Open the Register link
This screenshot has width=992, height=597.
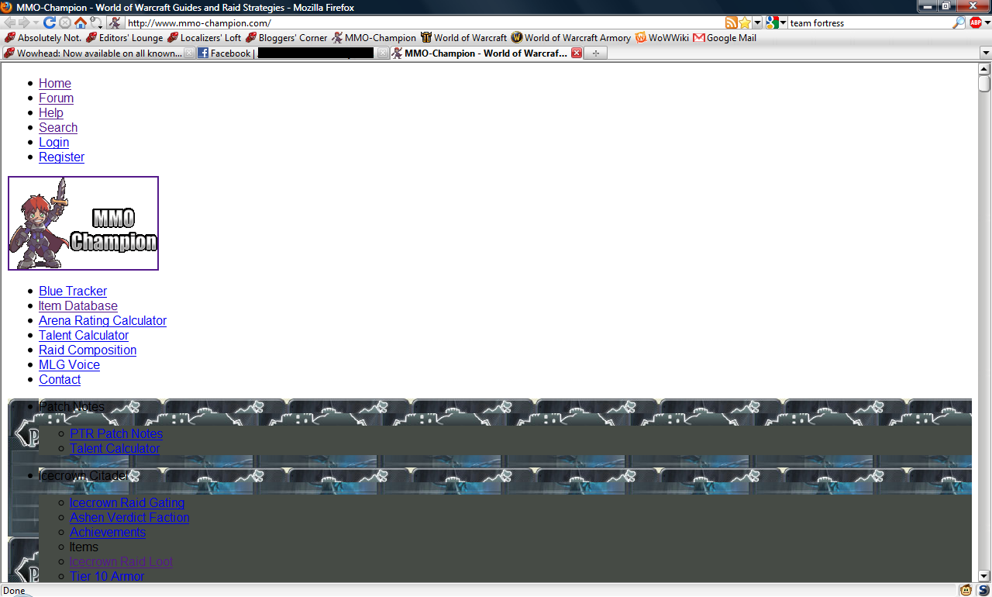pos(62,157)
